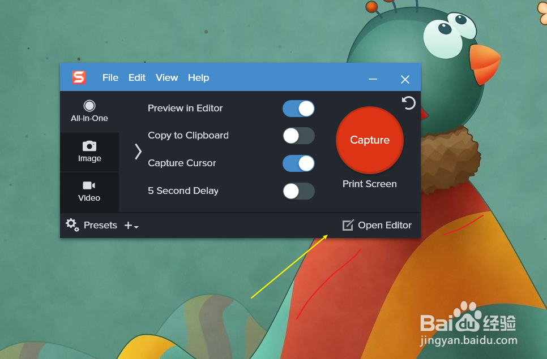This screenshot has width=547, height=359.
Task: Open the Edit menu
Action: coord(137,77)
